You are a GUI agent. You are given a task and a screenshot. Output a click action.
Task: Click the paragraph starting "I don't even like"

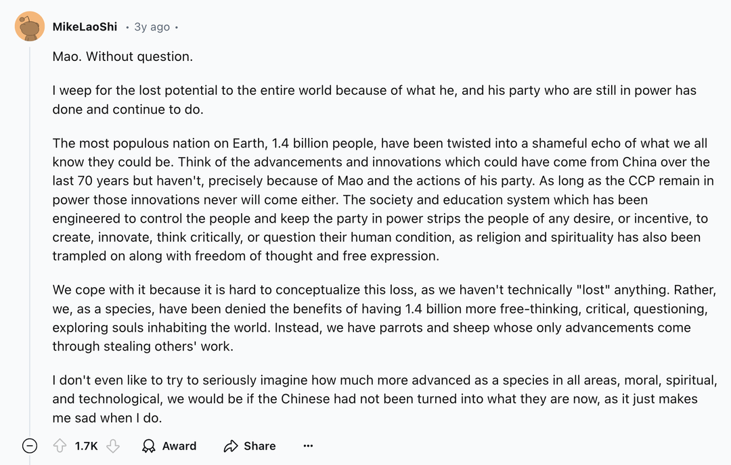[x=385, y=399]
